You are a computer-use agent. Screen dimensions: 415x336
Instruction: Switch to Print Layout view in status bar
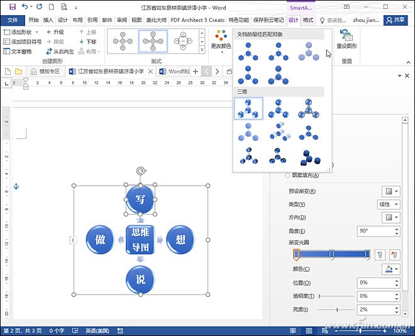309,331
